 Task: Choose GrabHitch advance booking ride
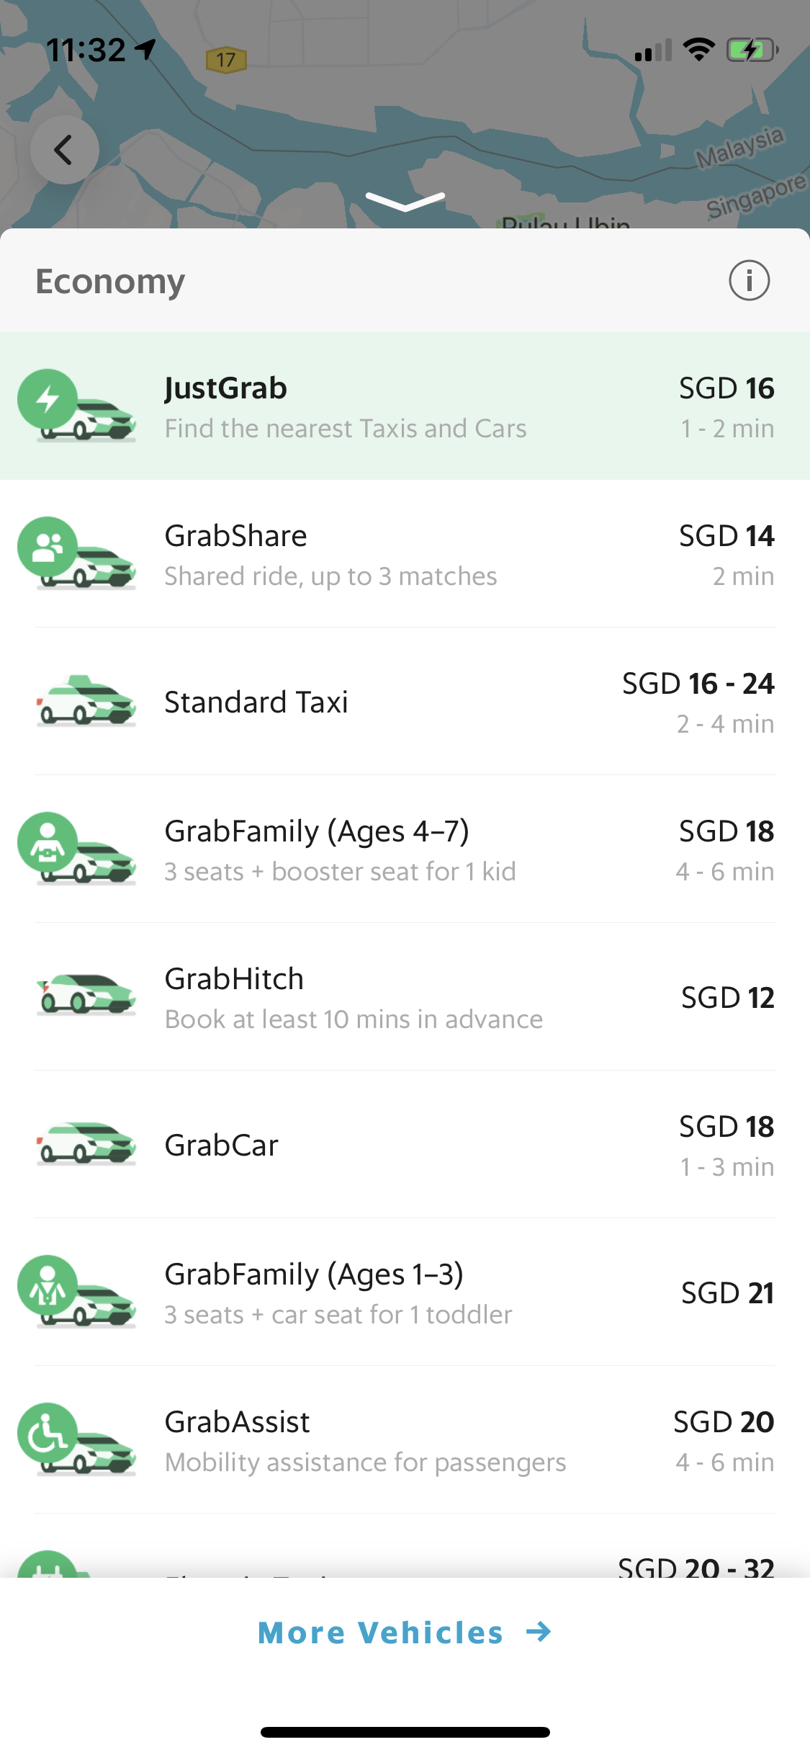(x=353, y=998)
